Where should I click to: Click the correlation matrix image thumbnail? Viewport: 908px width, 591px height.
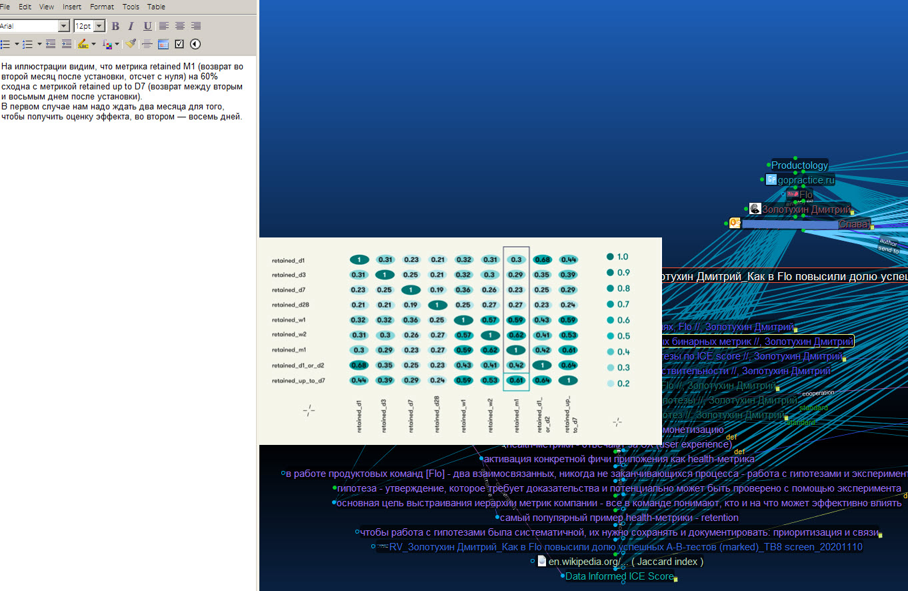tap(460, 340)
